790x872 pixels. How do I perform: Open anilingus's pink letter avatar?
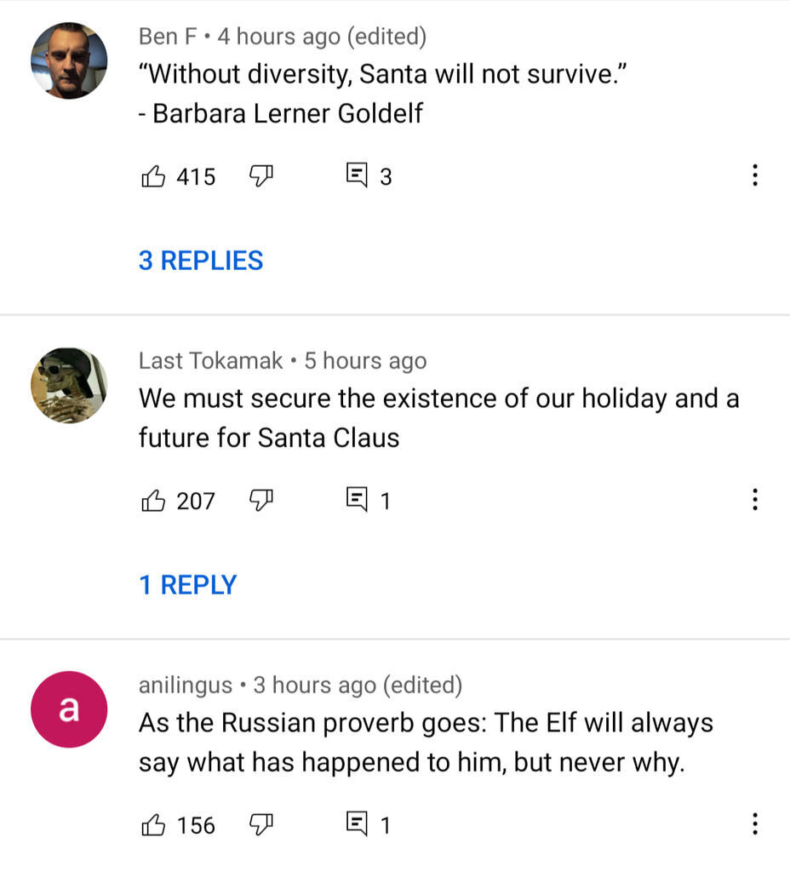[69, 709]
